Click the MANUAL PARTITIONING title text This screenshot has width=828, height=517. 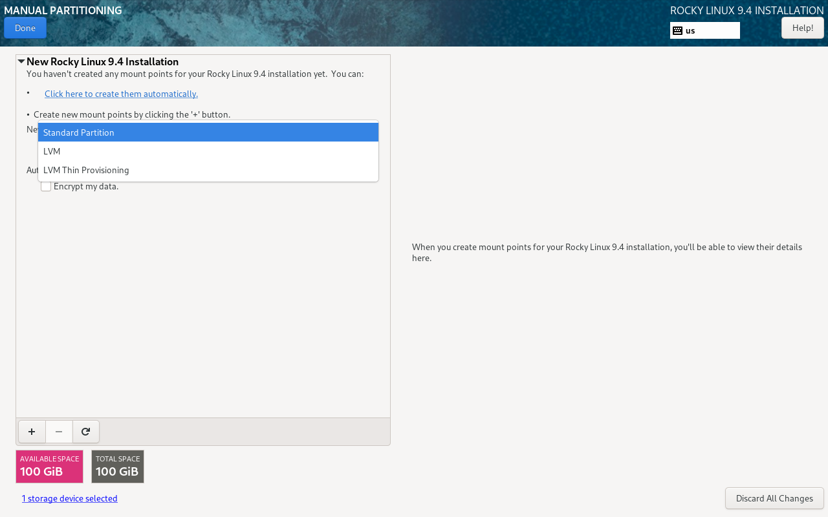[63, 10]
